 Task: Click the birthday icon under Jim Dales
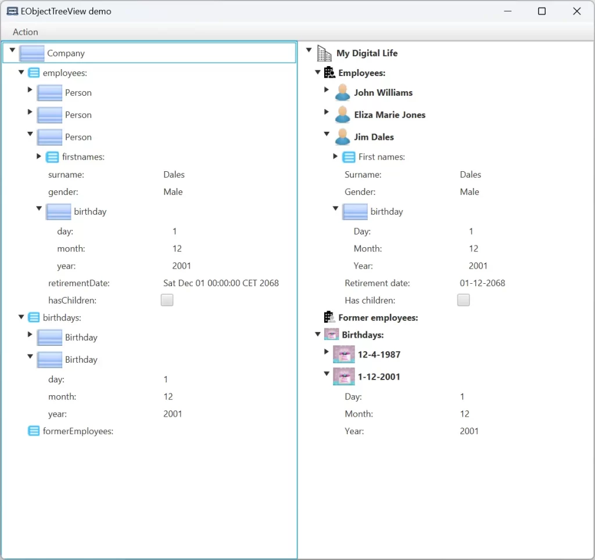(x=355, y=211)
